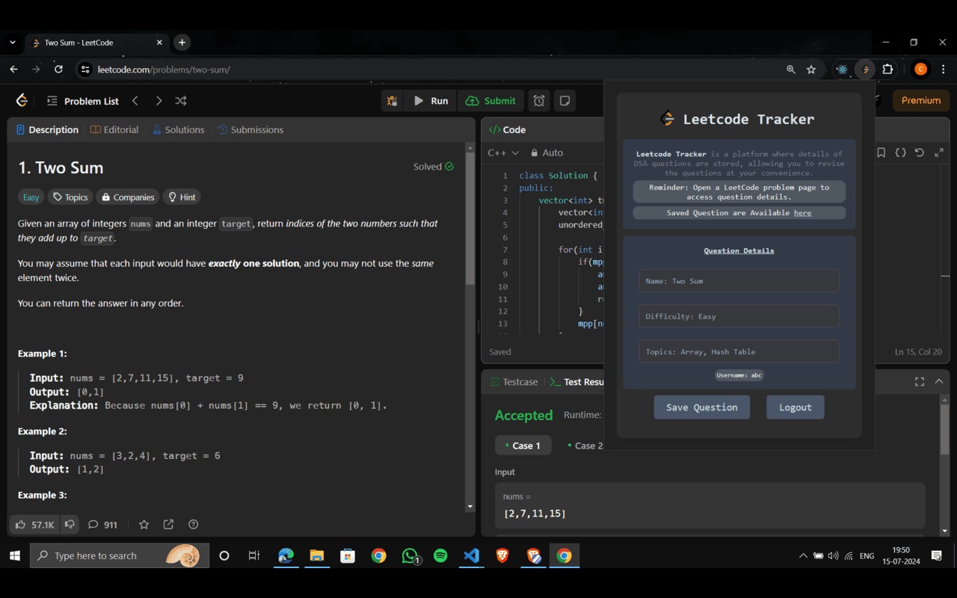Select Case 1 test case
This screenshot has height=598, width=957.
point(523,446)
